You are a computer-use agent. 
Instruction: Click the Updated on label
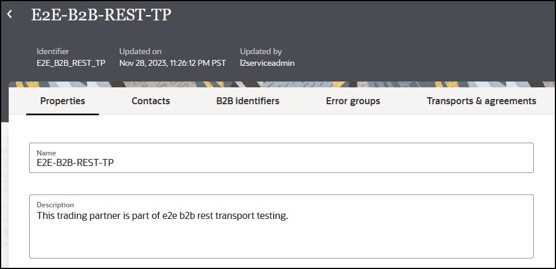click(x=140, y=51)
